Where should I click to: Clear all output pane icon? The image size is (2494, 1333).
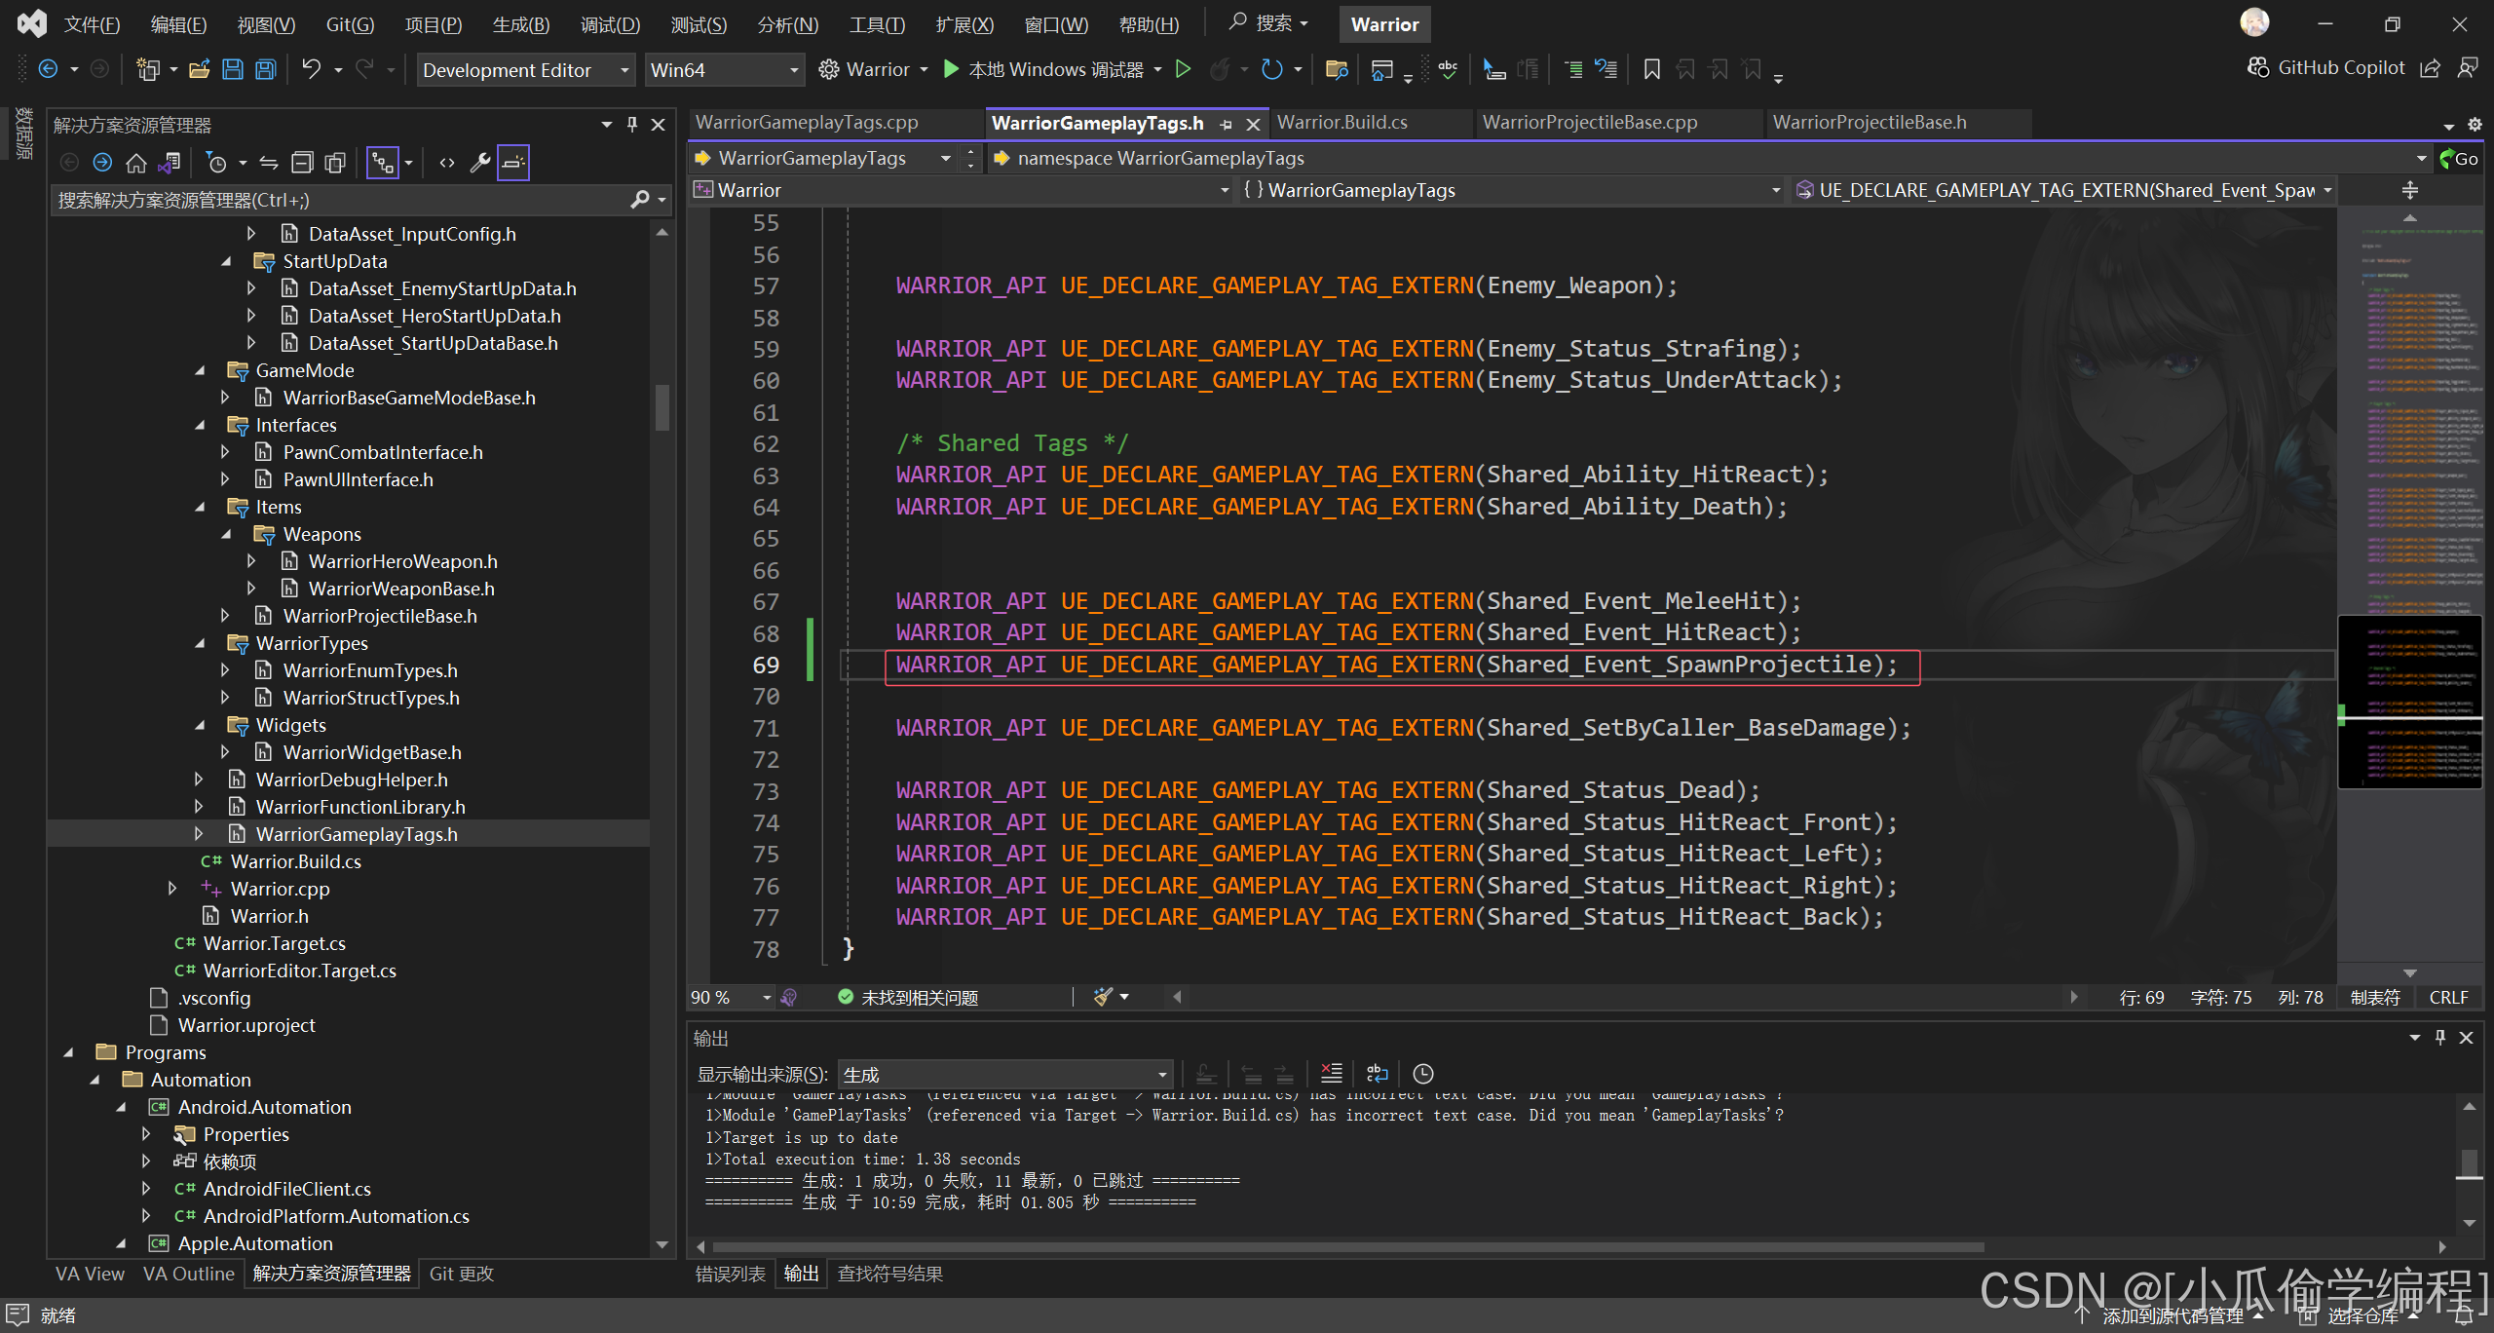pyautogui.click(x=1331, y=1074)
